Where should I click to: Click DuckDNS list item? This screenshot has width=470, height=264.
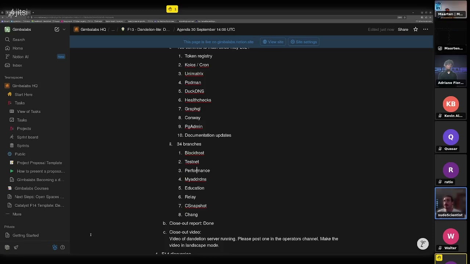coord(194,91)
